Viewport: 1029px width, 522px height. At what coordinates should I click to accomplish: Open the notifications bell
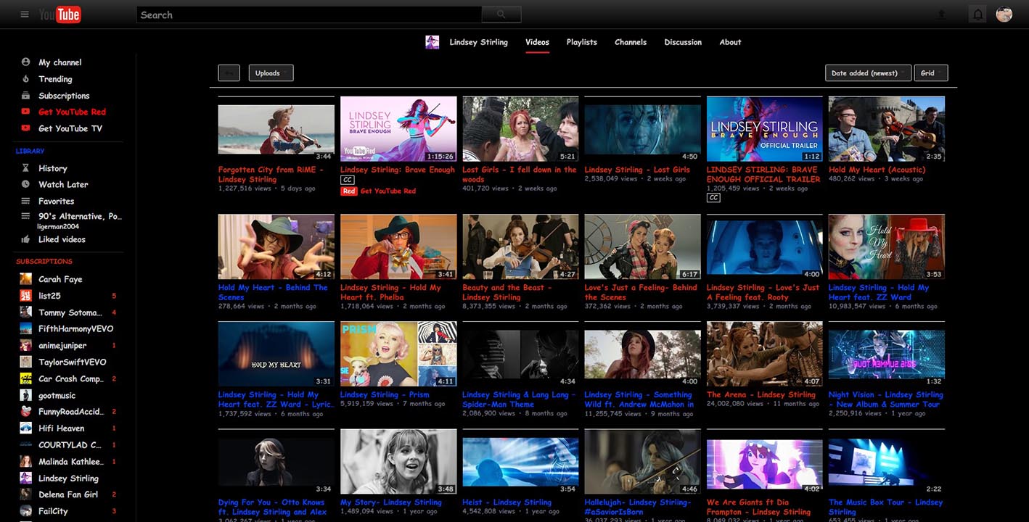click(978, 14)
